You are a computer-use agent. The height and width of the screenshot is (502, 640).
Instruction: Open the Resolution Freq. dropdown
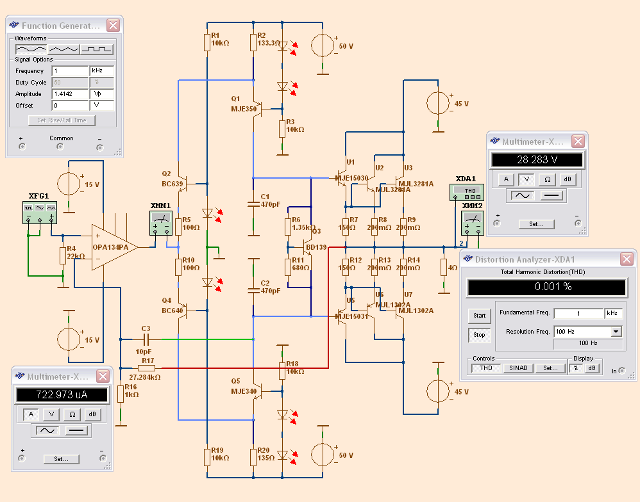616,332
